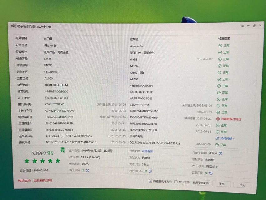The height and width of the screenshot is (200, 266).
Task: Click read battery serial F5D53547TZWG5NYA4
Action: point(144,118)
